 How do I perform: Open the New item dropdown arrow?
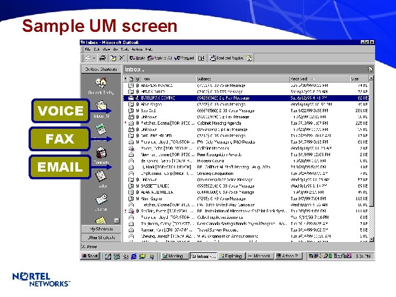pyautogui.click(x=94, y=58)
